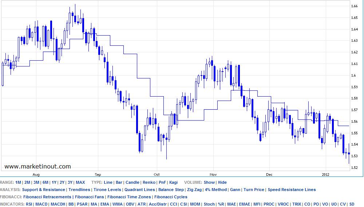
Task: Draw Fibonacci Fans
Action: 90,197
